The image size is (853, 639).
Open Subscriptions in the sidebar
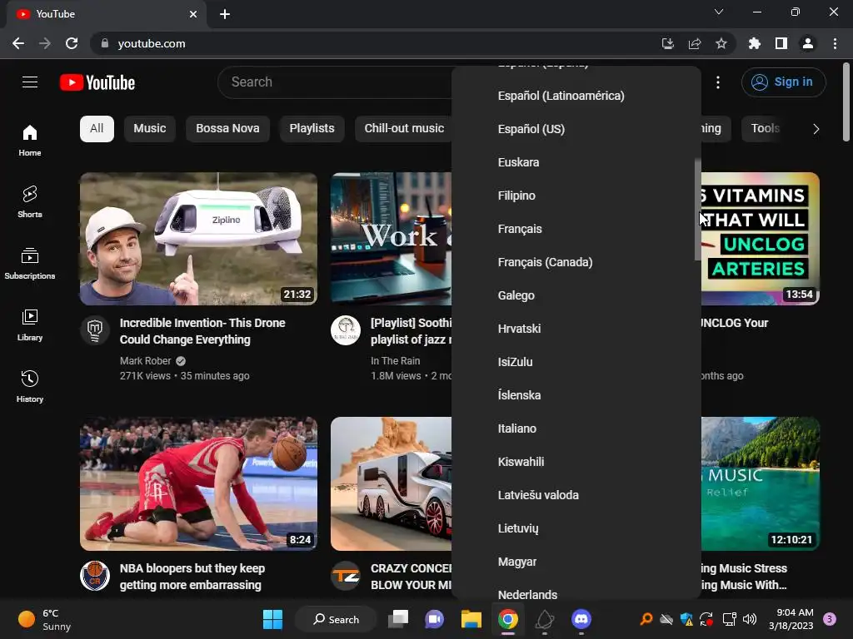pos(30,264)
